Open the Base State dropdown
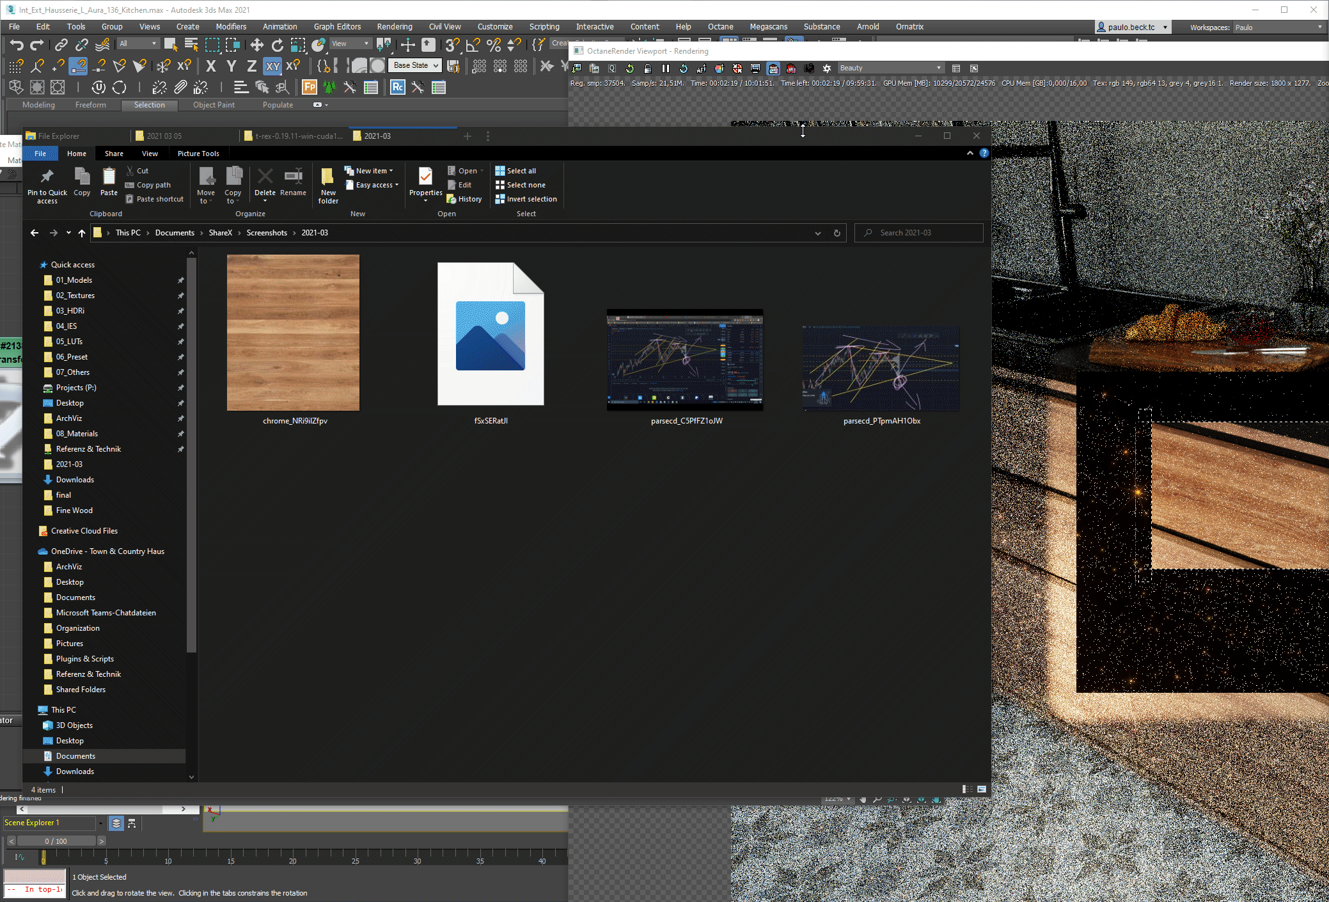Image resolution: width=1329 pixels, height=902 pixels. click(x=415, y=65)
